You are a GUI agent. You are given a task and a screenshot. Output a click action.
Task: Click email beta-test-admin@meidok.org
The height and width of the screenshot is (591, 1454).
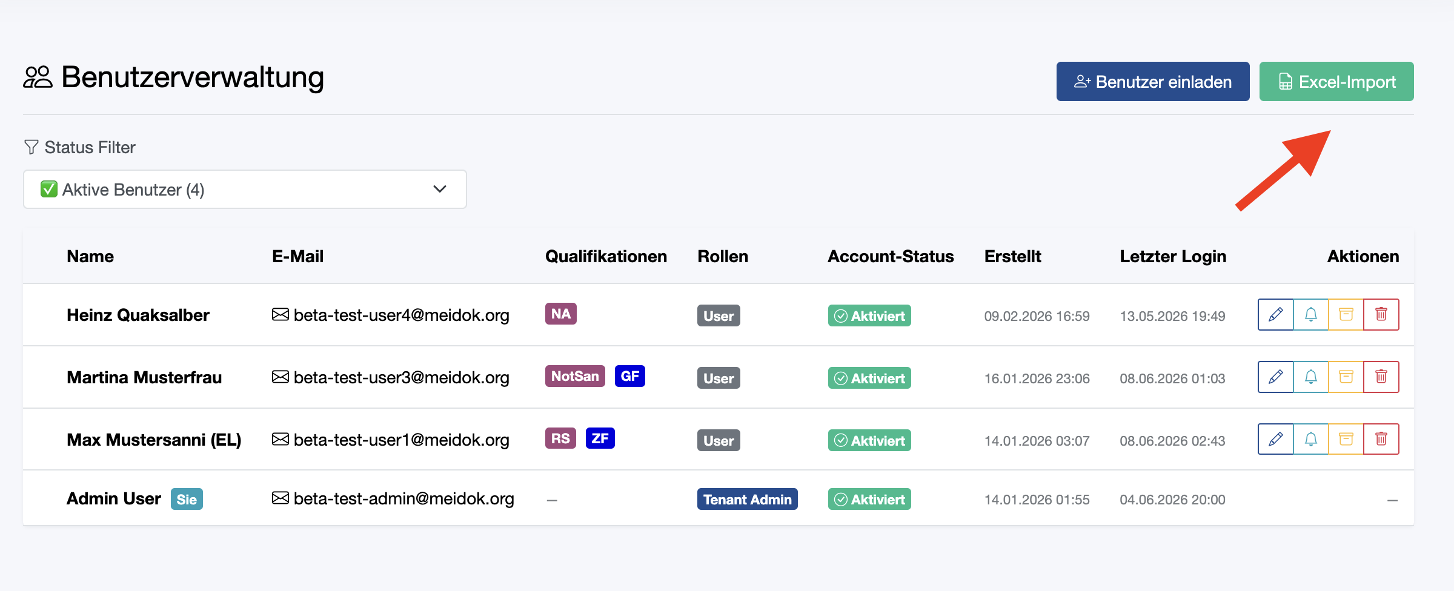404,498
